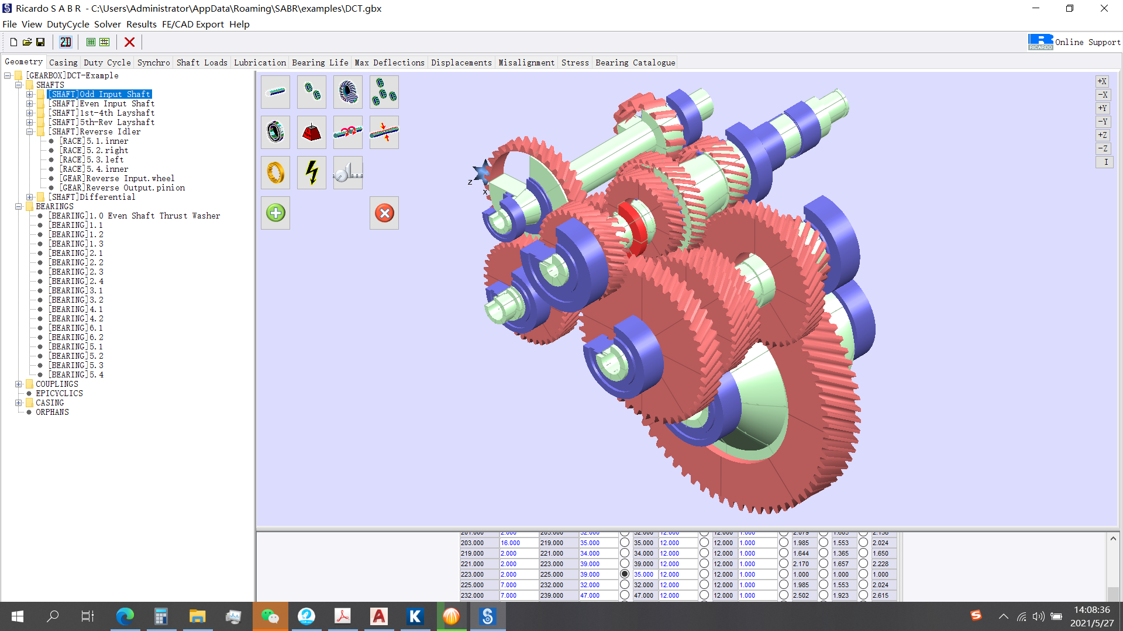
Task: Click the New file toolbar icon
Action: 13,42
